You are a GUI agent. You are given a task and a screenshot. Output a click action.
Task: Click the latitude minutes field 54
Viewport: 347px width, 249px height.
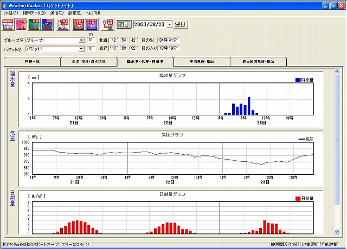(124, 40)
